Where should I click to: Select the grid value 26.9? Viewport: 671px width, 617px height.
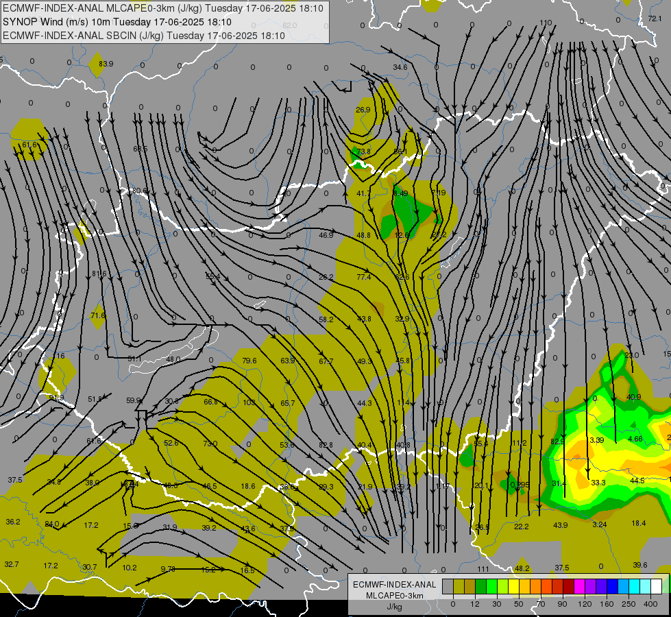pyautogui.click(x=363, y=110)
